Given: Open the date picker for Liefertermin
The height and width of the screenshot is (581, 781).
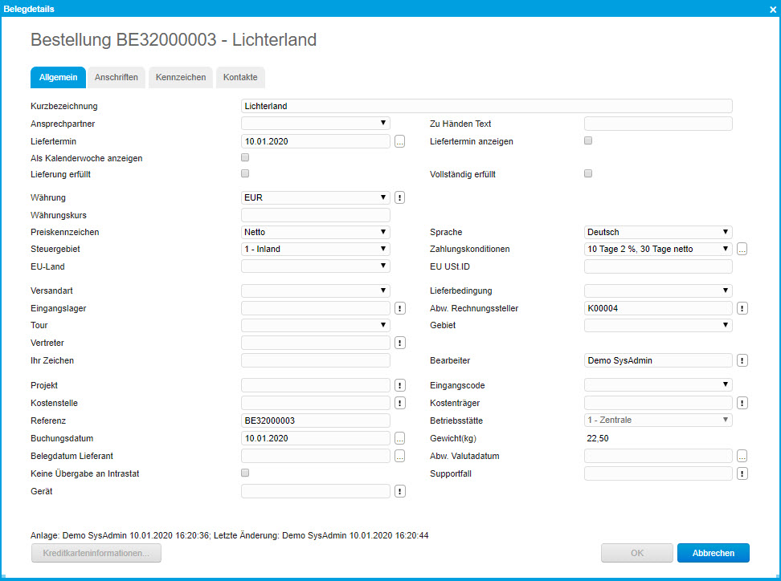Looking at the screenshot, I should [x=400, y=141].
